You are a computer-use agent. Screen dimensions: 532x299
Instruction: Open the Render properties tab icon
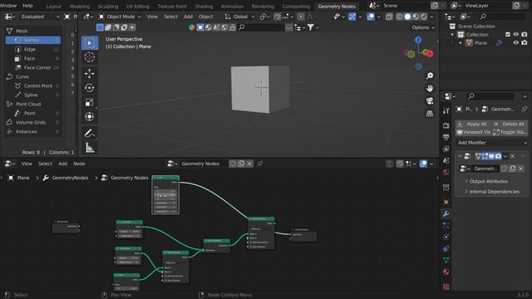446,125
